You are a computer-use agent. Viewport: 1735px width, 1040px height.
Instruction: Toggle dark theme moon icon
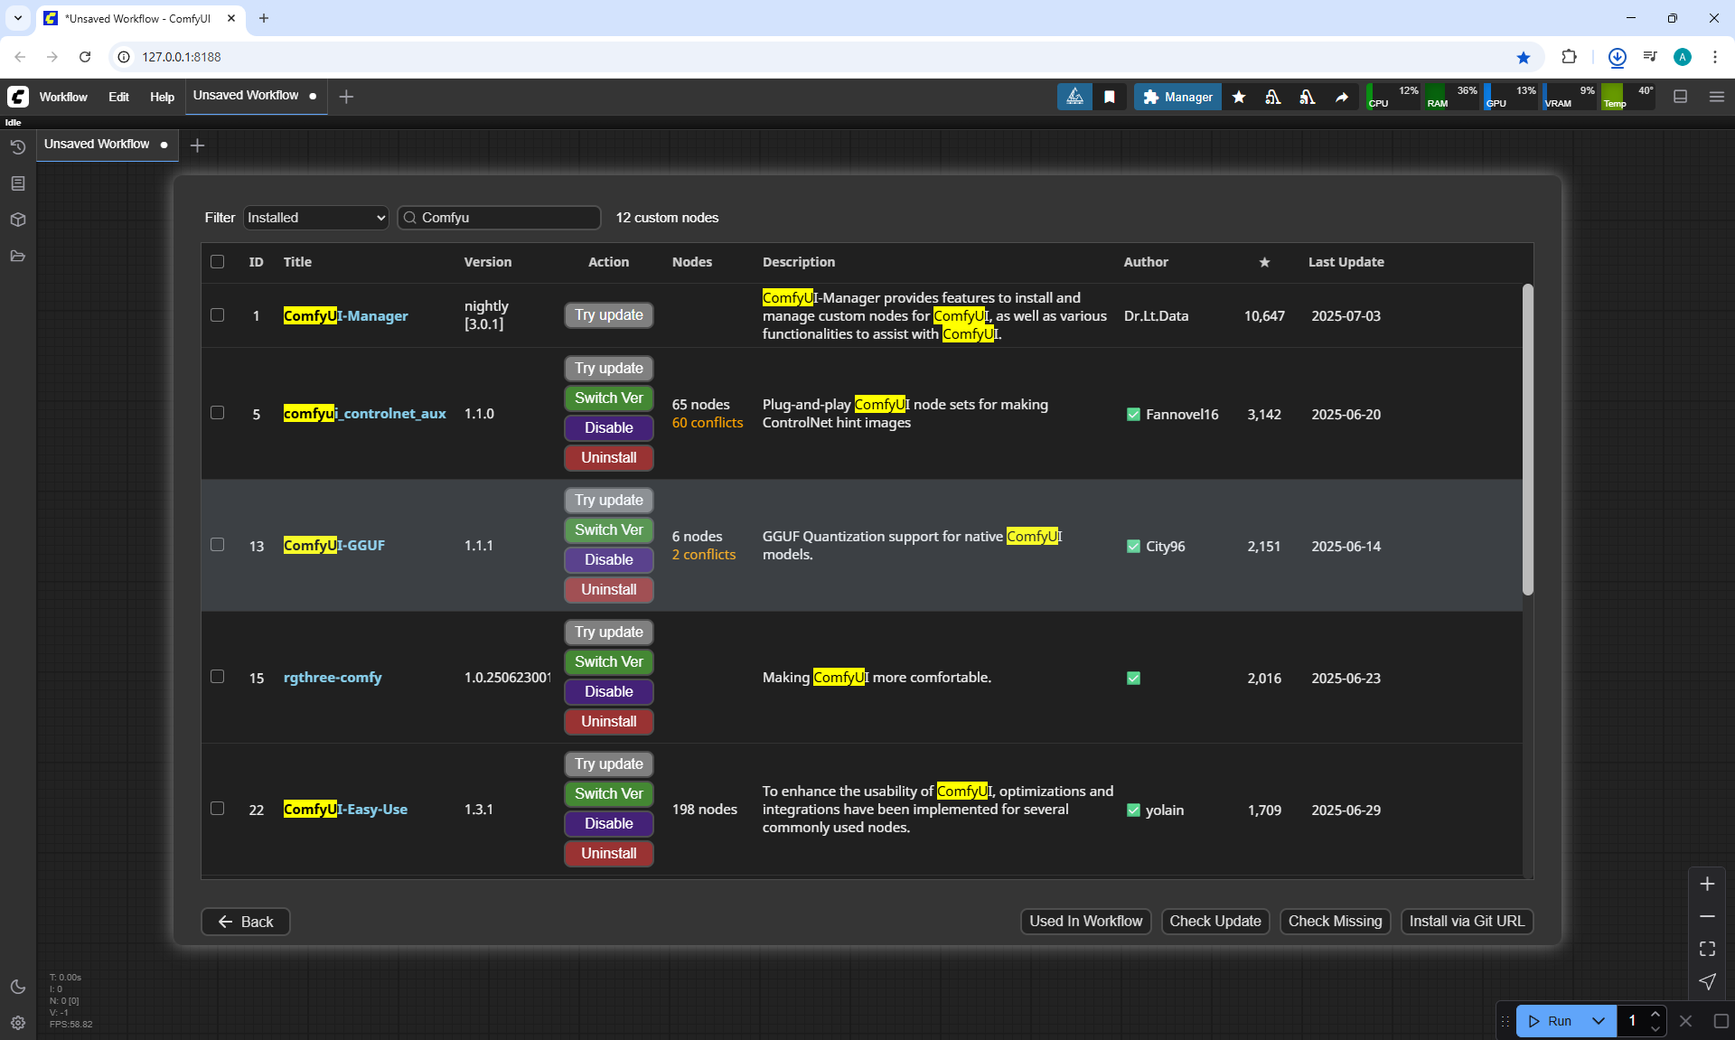point(17,987)
